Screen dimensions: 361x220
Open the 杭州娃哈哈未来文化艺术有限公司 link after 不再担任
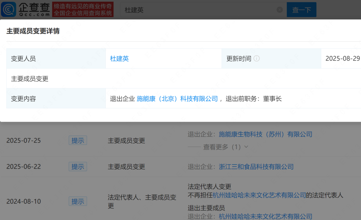[259, 195]
